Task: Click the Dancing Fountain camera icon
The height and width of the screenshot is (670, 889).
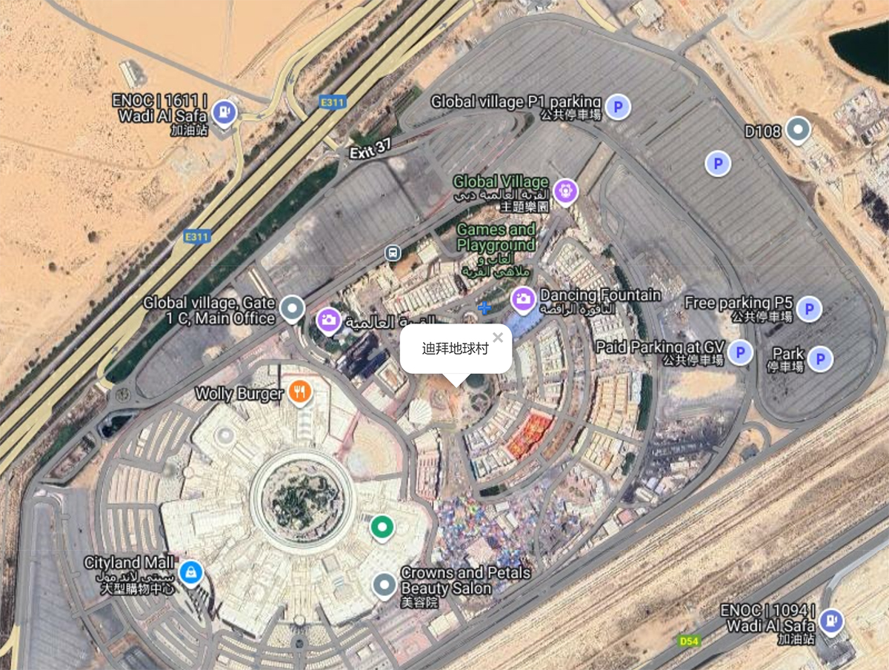Action: pyautogui.click(x=523, y=299)
